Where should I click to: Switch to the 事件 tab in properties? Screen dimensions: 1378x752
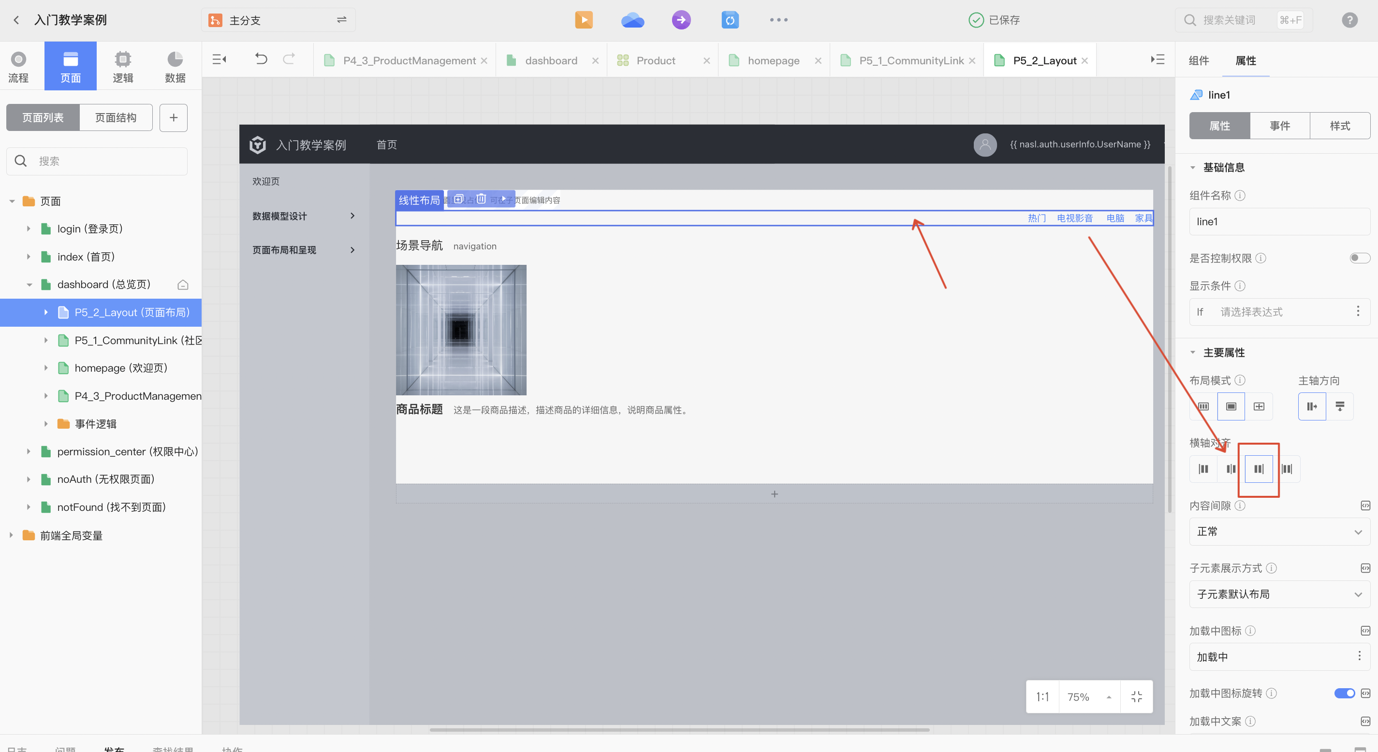pos(1280,125)
